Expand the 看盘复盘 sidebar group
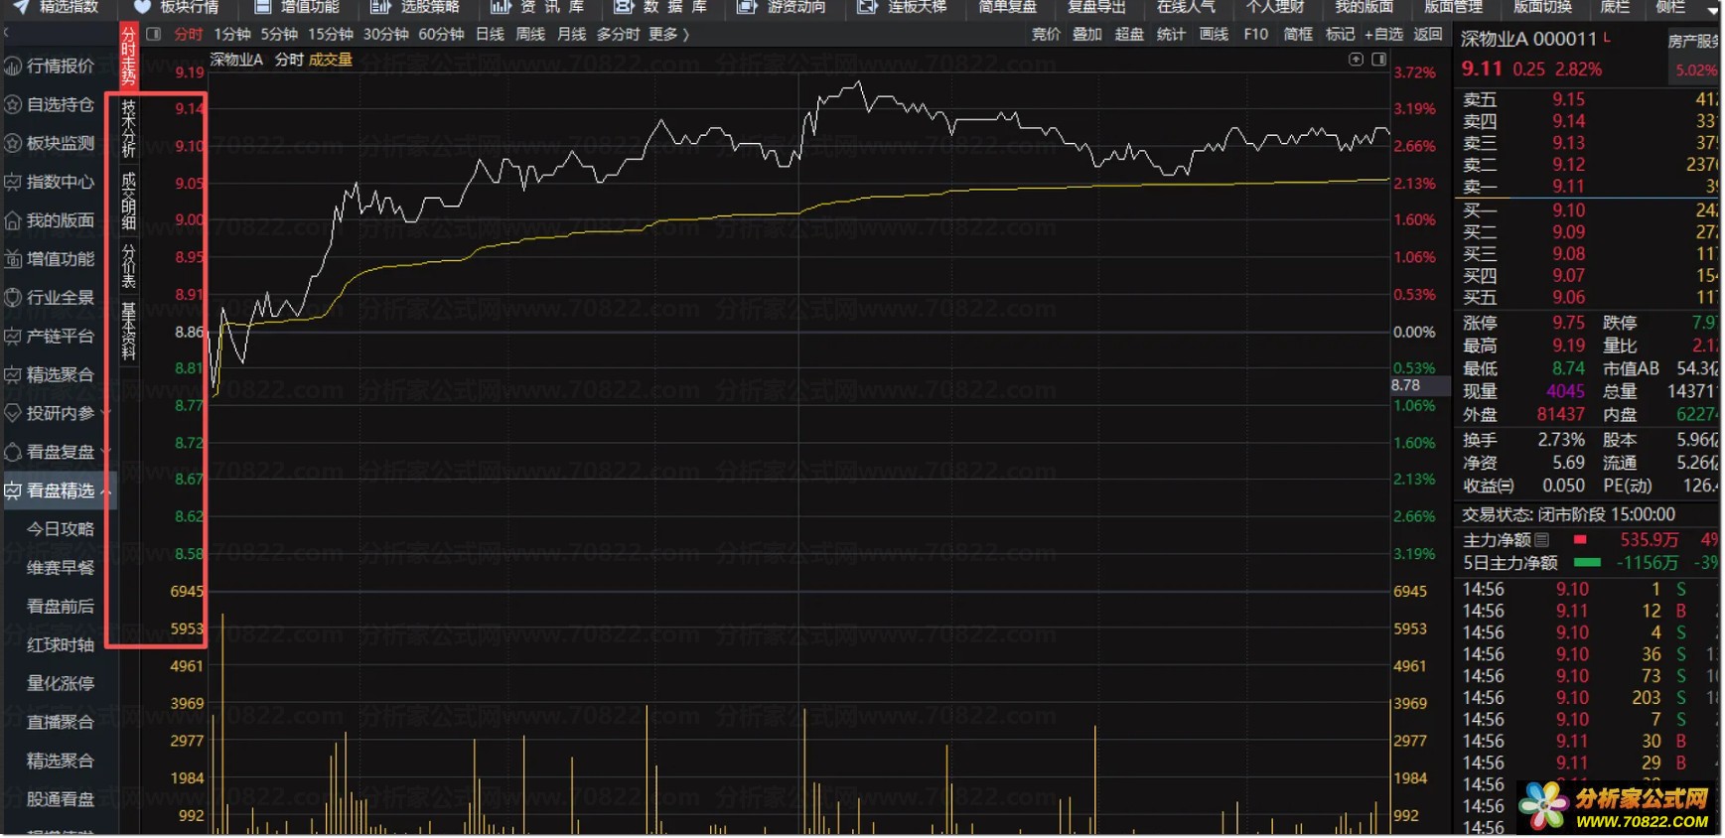This screenshot has width=1725, height=838. click(105, 453)
